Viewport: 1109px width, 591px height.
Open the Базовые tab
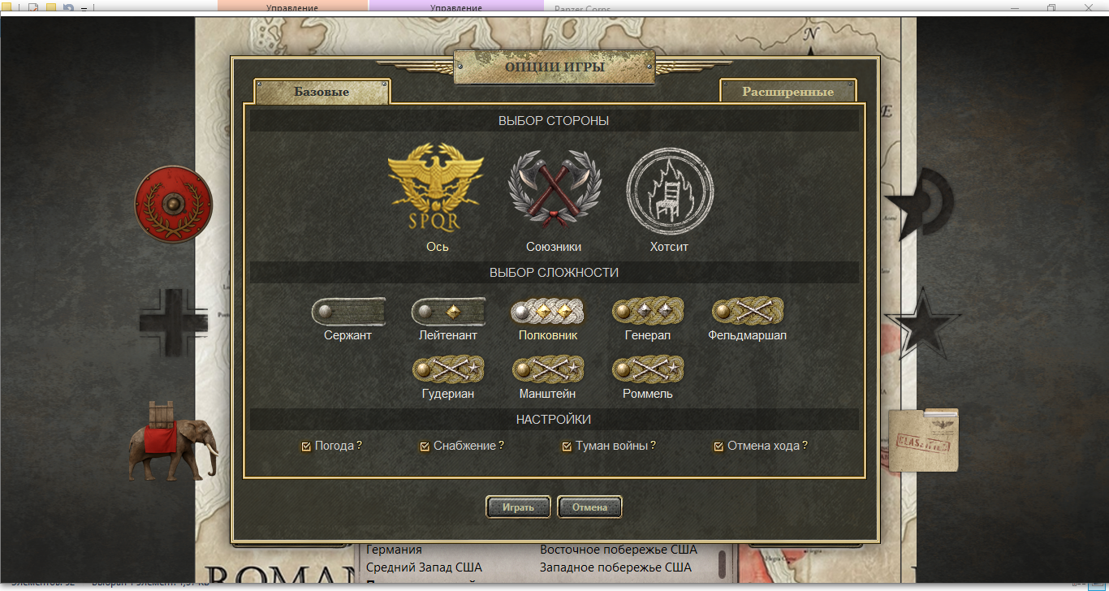(x=321, y=92)
